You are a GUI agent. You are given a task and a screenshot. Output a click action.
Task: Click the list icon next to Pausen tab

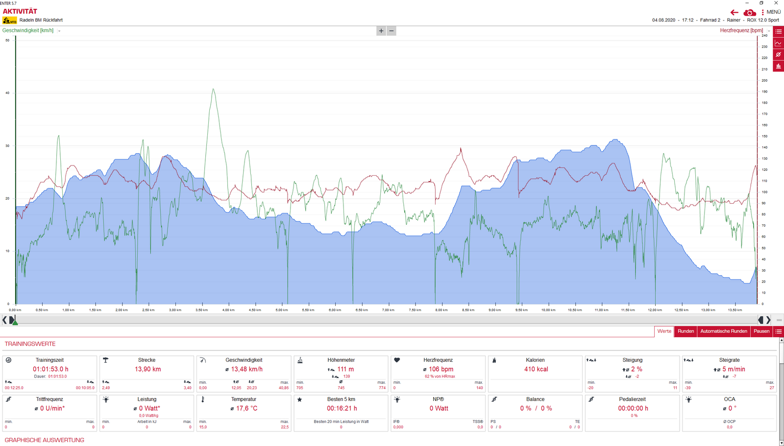point(778,331)
